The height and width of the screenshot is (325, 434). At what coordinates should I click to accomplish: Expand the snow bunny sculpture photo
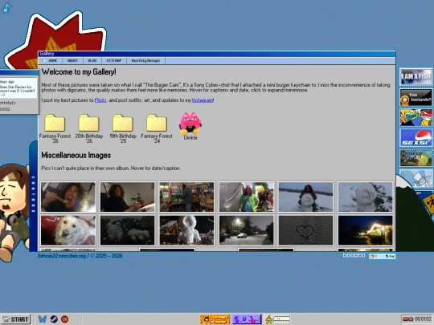186,230
